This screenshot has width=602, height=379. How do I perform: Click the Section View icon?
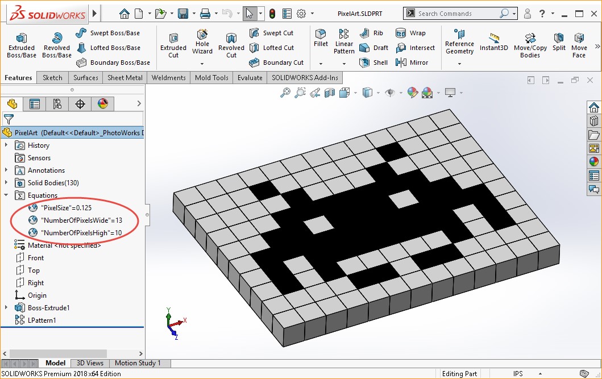pos(329,93)
